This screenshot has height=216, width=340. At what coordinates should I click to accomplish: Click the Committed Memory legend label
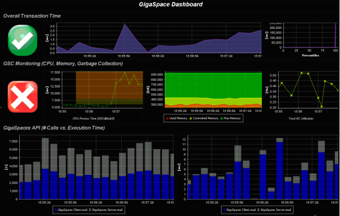206,118
